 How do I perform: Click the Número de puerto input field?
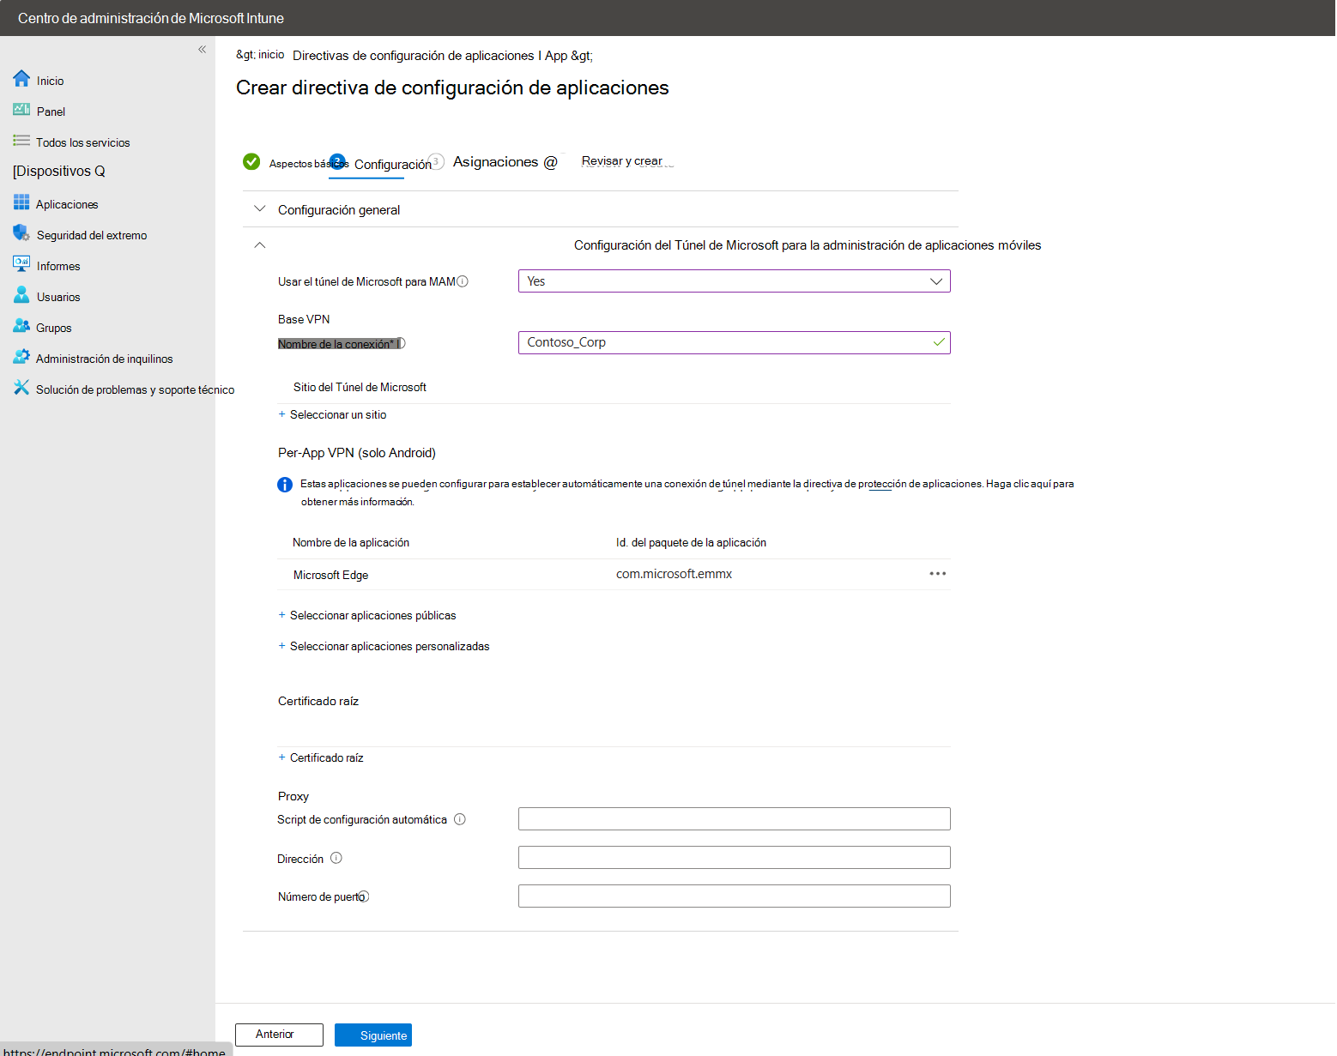point(734,896)
